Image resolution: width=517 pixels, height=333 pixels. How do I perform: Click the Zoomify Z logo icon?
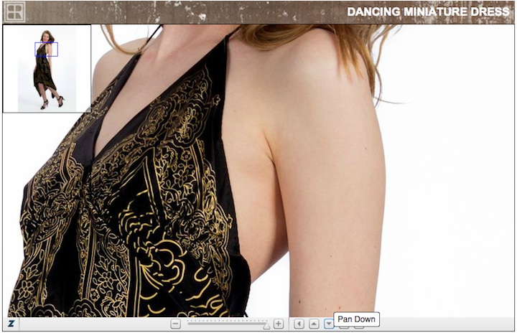tap(11, 324)
